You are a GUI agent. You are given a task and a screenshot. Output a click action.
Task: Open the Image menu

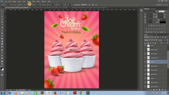pos(14,2)
